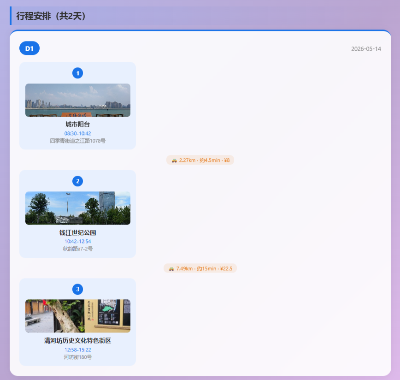Image resolution: width=400 pixels, height=380 pixels.
Task: Click the time range 10:42-12:54
Action: [x=77, y=242]
